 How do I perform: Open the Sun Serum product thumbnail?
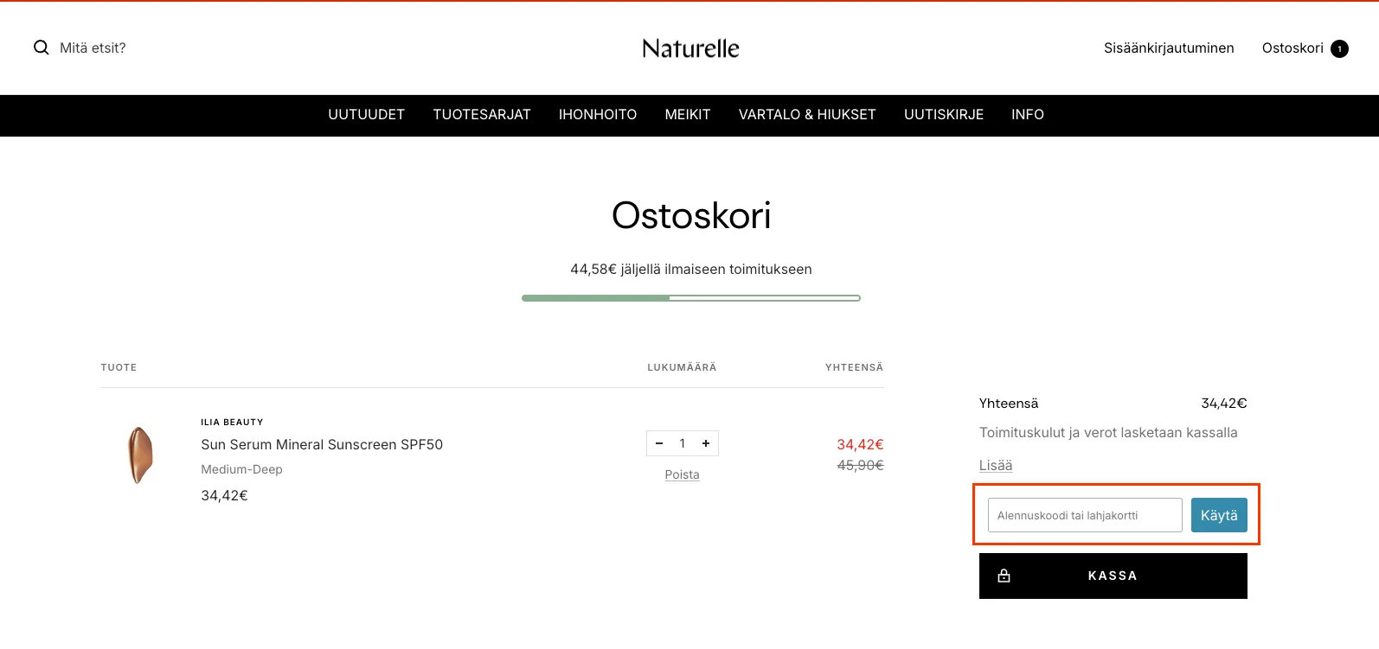[x=140, y=455]
